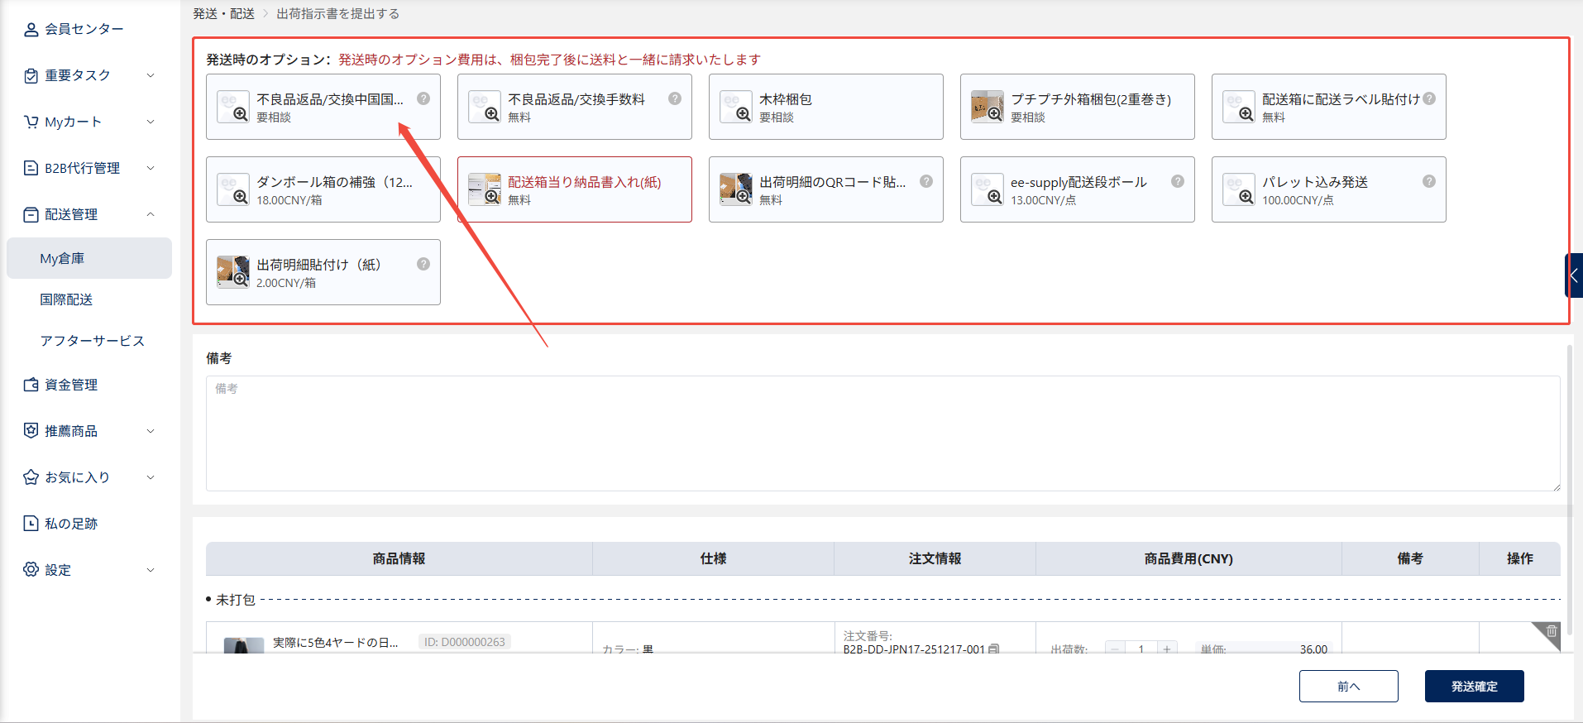Click the 配送管理 box icon

(x=31, y=214)
